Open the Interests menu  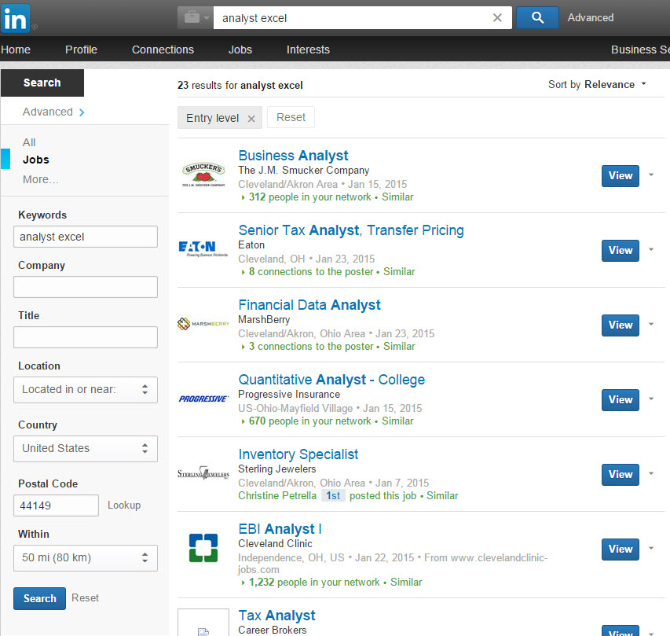coord(308,50)
